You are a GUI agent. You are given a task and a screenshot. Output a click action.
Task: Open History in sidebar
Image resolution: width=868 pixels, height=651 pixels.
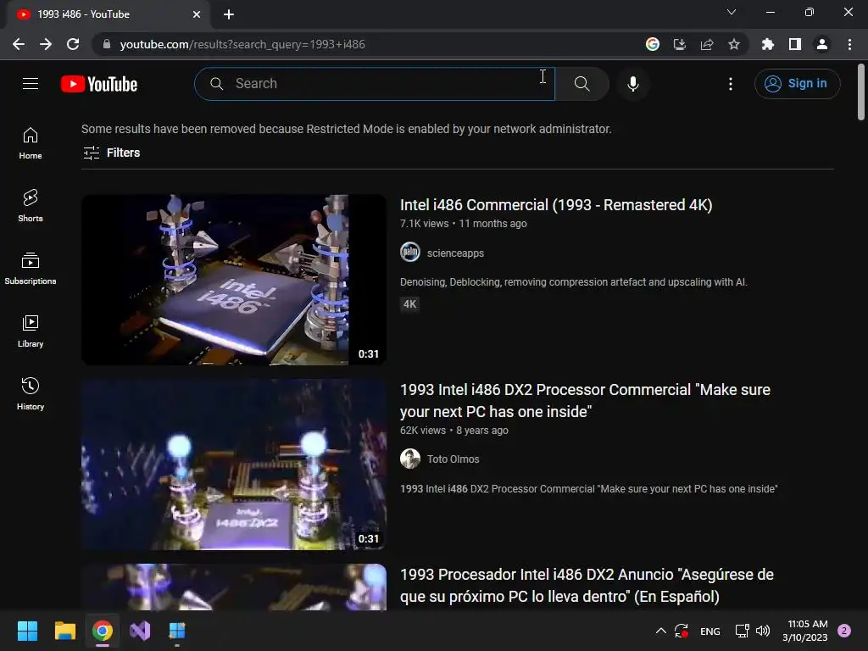click(31, 393)
